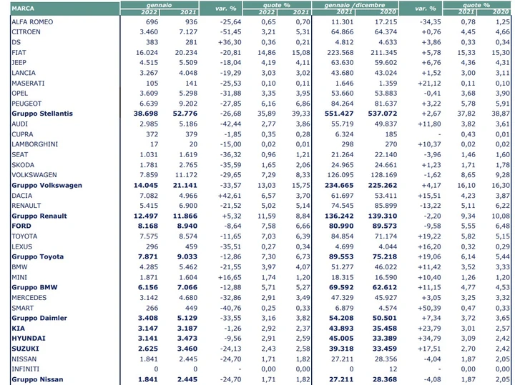Select Dacia variation value +42,61
The height and width of the screenshot is (385, 515).
point(230,196)
